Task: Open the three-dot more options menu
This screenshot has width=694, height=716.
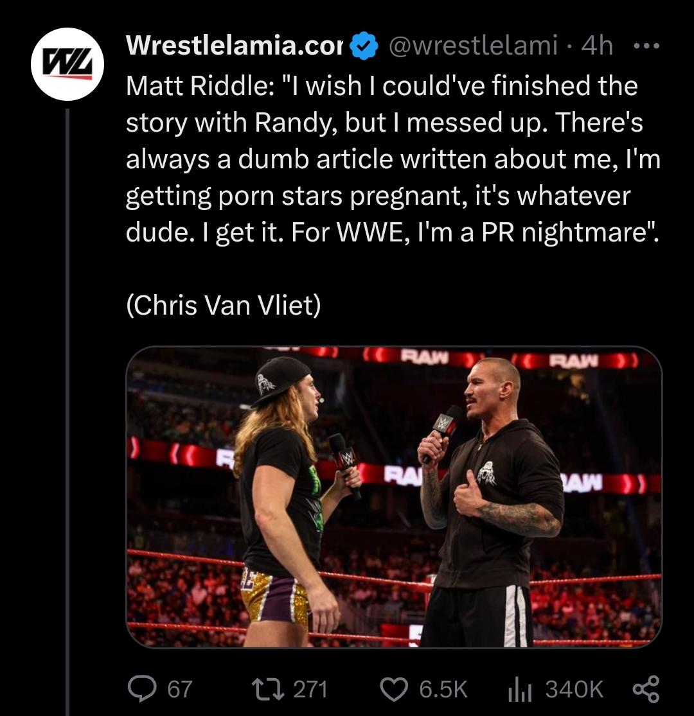Action: click(646, 46)
